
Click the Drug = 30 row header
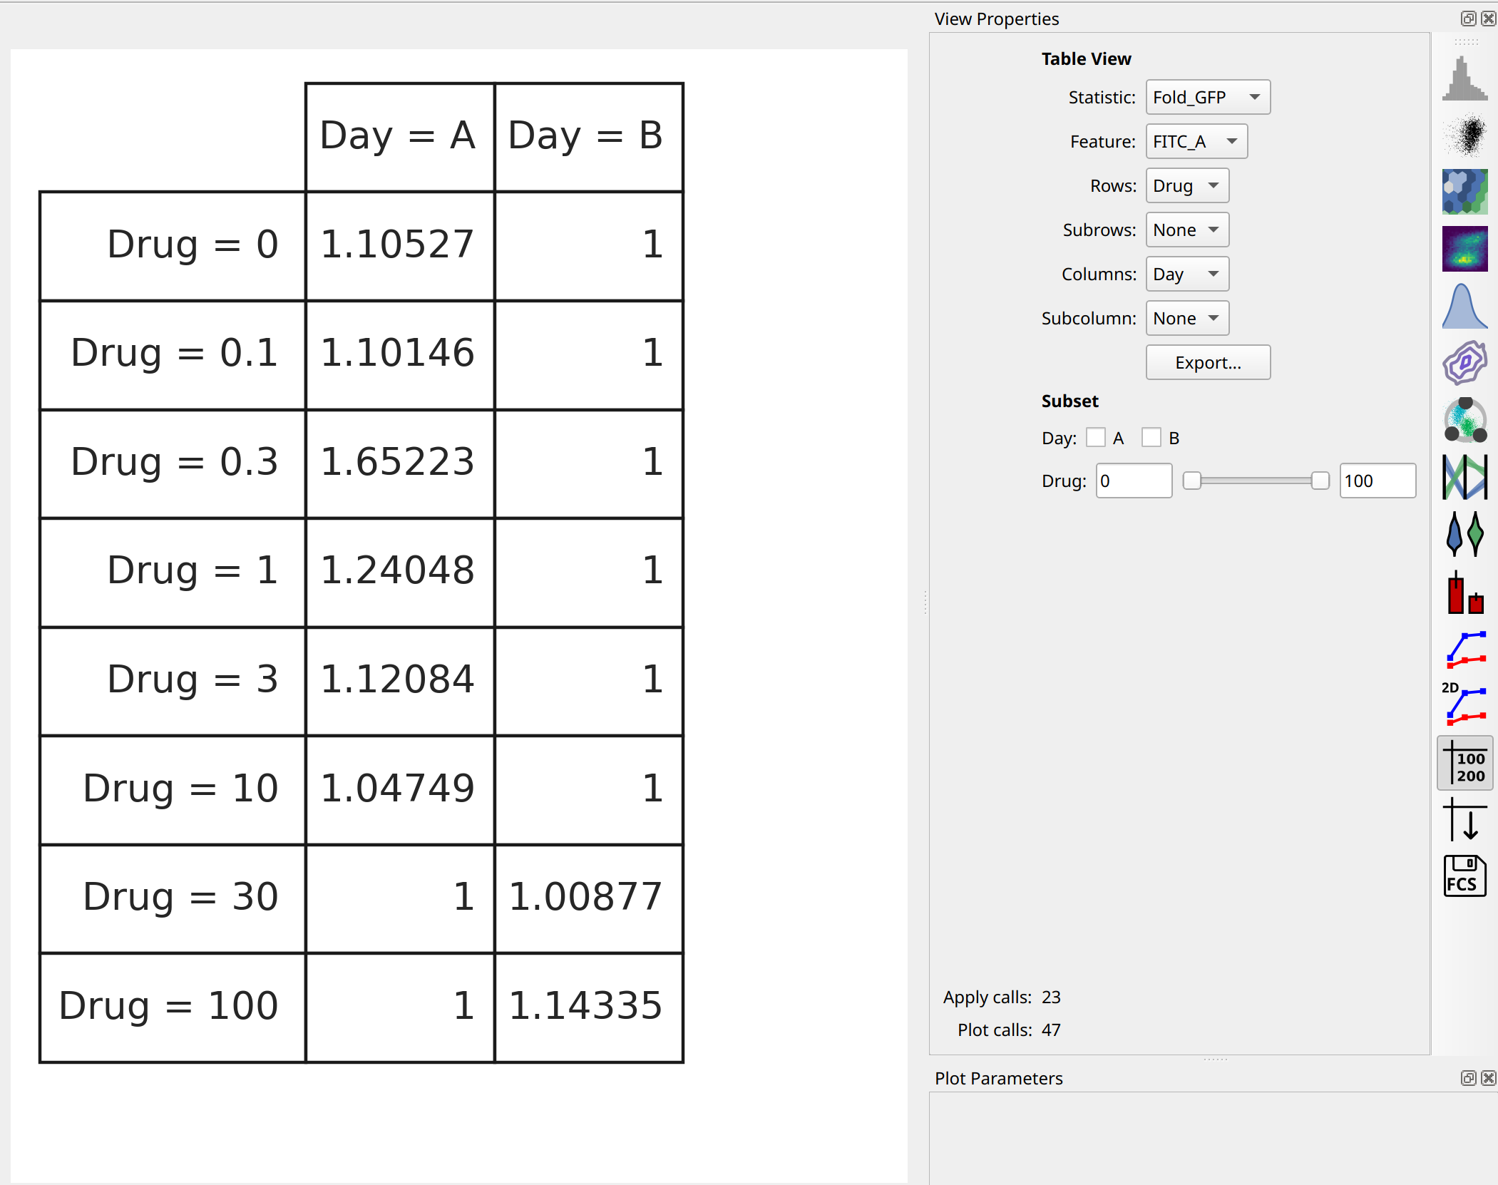pyautogui.click(x=173, y=898)
